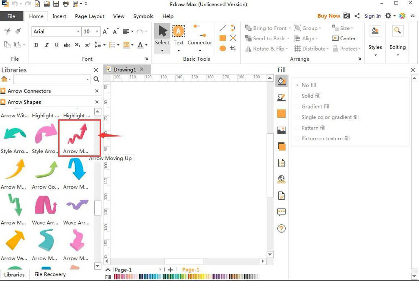
Task: Open the Fill bucket panel icon
Action: coord(281,81)
